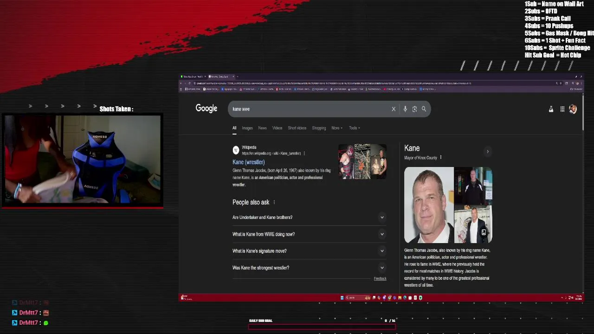Click the Wikipedia URL breadcrumb
The height and width of the screenshot is (334, 594).
(x=271, y=154)
